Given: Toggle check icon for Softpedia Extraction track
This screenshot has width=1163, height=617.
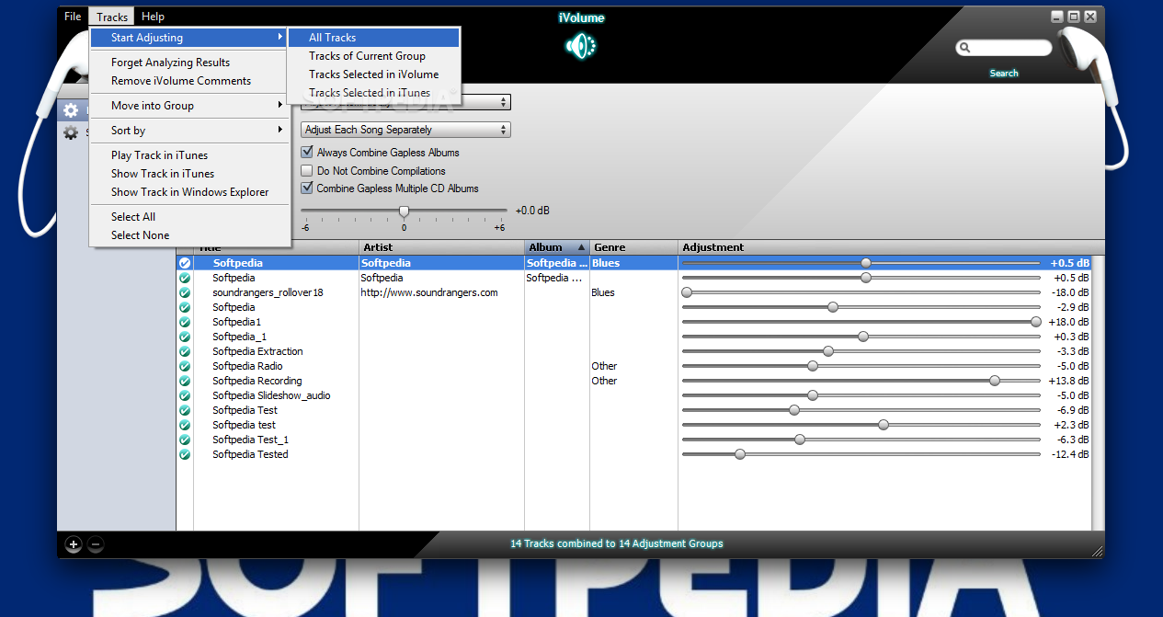Looking at the screenshot, I should click(185, 351).
